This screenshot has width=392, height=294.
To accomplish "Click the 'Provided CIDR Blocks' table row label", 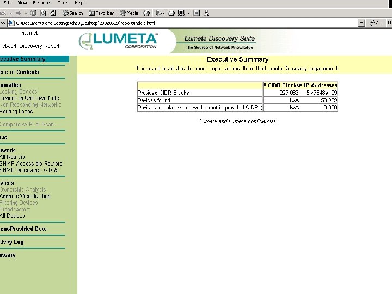I will pos(163,93).
